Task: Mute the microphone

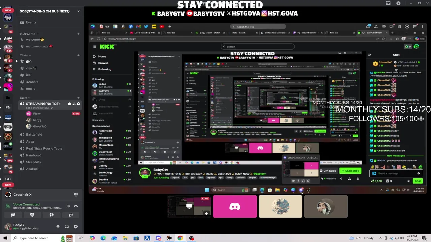Action: (58, 227)
